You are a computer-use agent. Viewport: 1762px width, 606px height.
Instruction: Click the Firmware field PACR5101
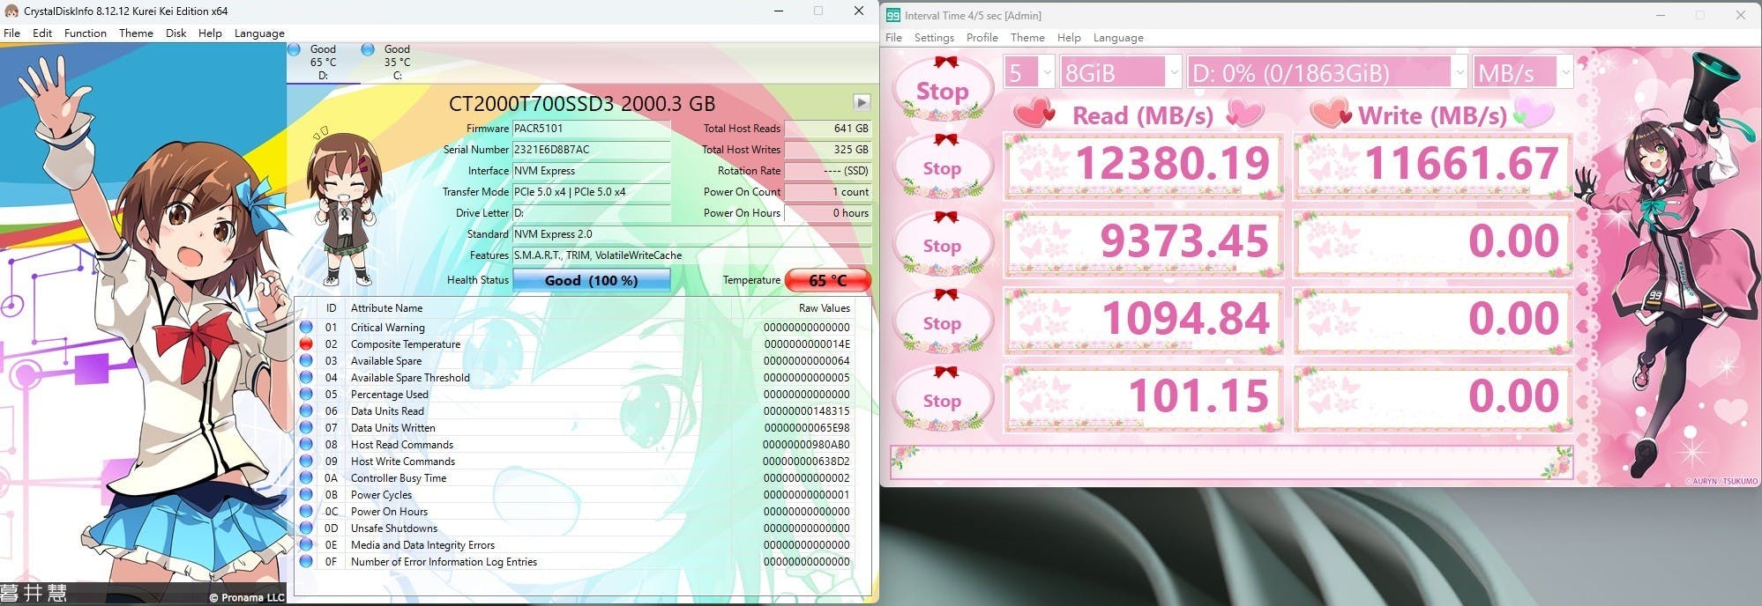591,129
